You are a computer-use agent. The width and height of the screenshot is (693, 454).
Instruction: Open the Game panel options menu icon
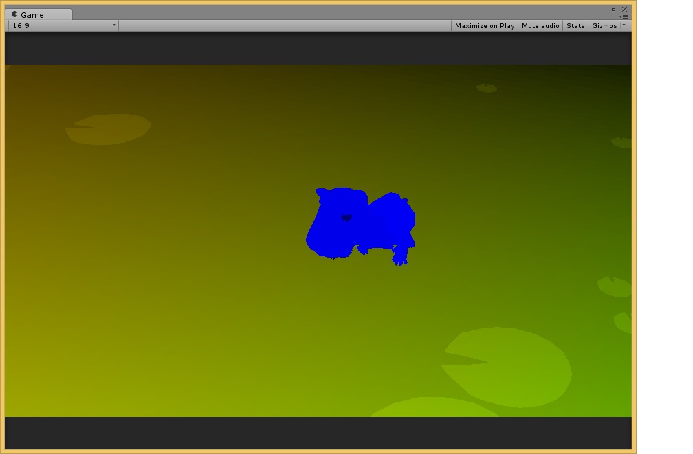click(624, 16)
